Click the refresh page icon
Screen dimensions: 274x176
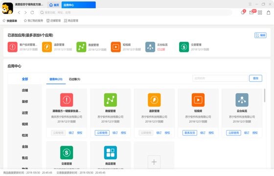[x=32, y=13]
